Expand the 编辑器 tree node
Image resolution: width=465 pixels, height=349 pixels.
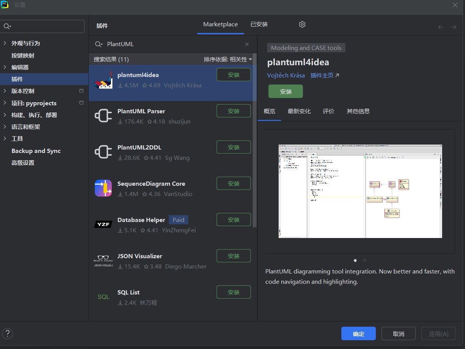(5, 67)
